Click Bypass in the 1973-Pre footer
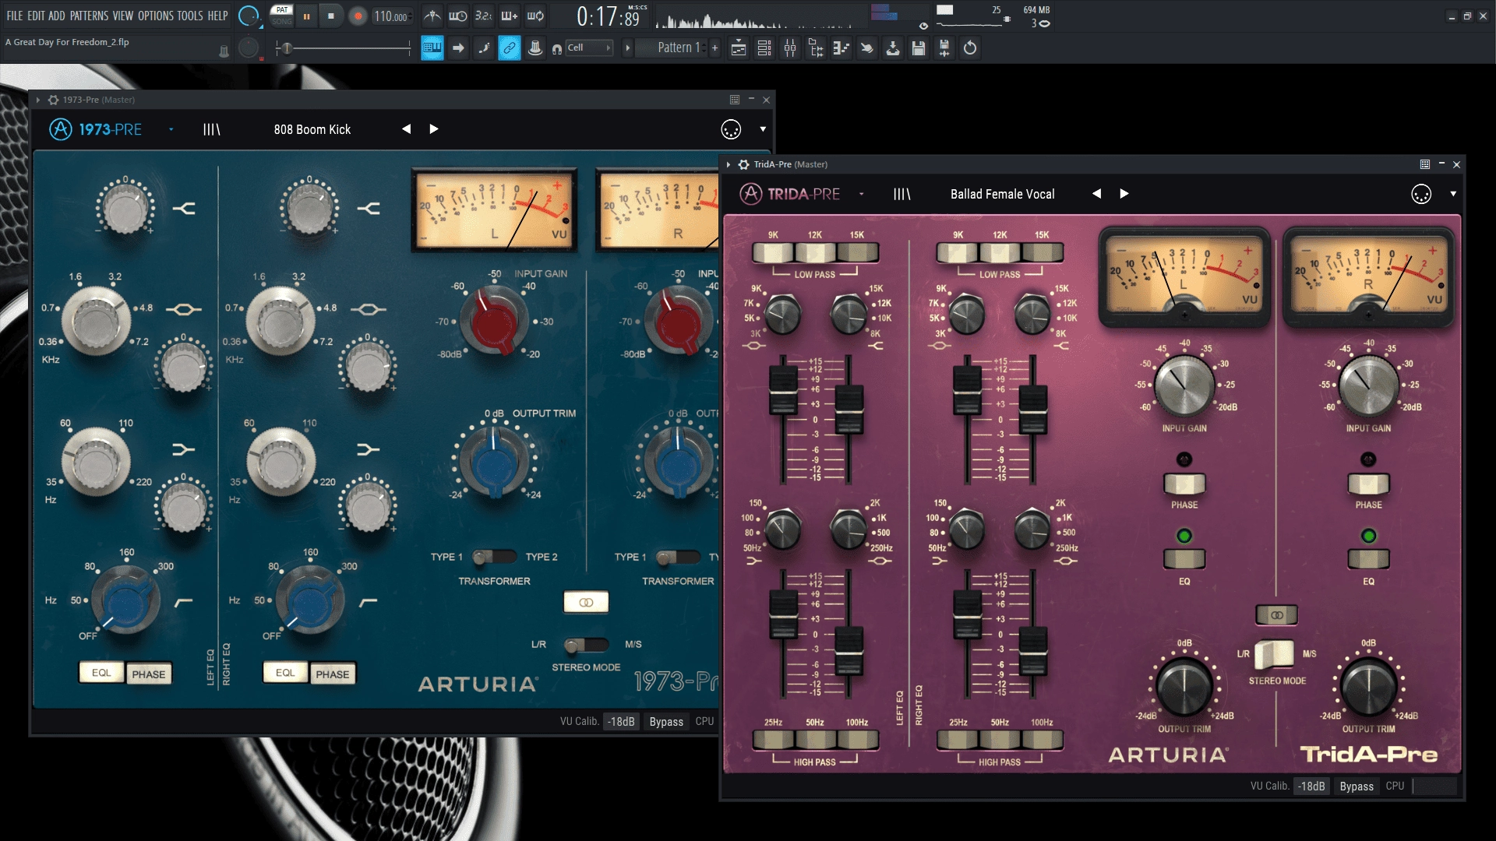The height and width of the screenshot is (841, 1496). 666,722
